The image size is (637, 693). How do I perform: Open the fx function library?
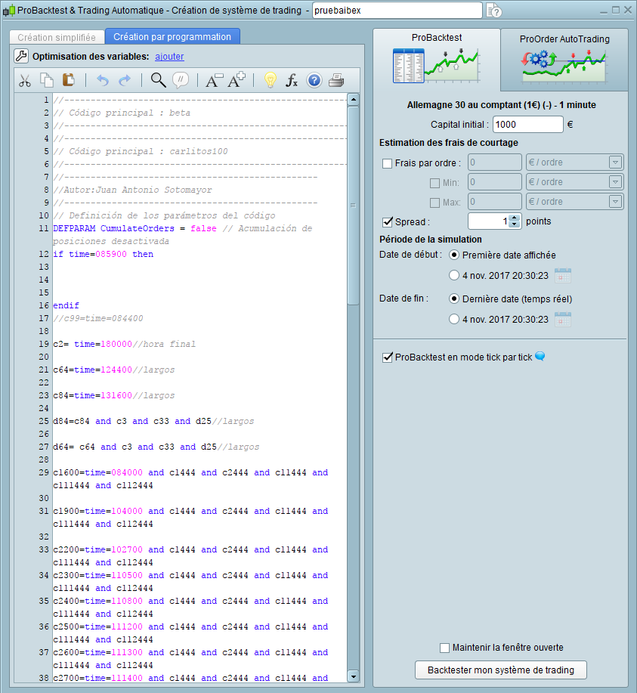point(292,80)
